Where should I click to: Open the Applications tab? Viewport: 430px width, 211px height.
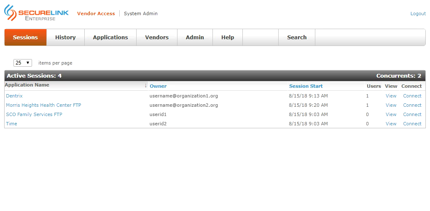[x=110, y=38]
